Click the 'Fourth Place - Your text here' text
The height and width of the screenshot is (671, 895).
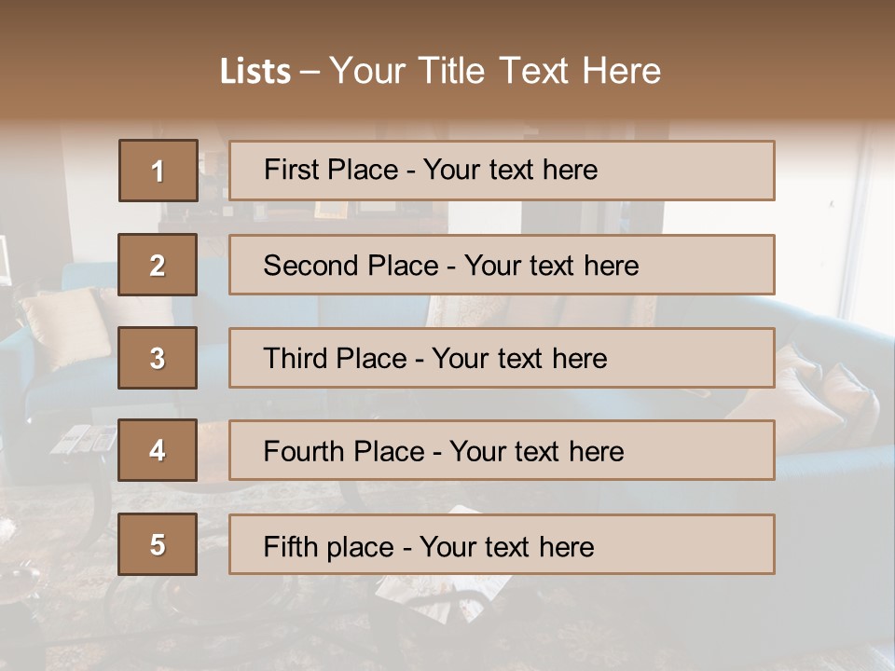tap(444, 452)
